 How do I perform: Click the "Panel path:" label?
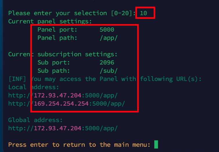(x=57, y=38)
